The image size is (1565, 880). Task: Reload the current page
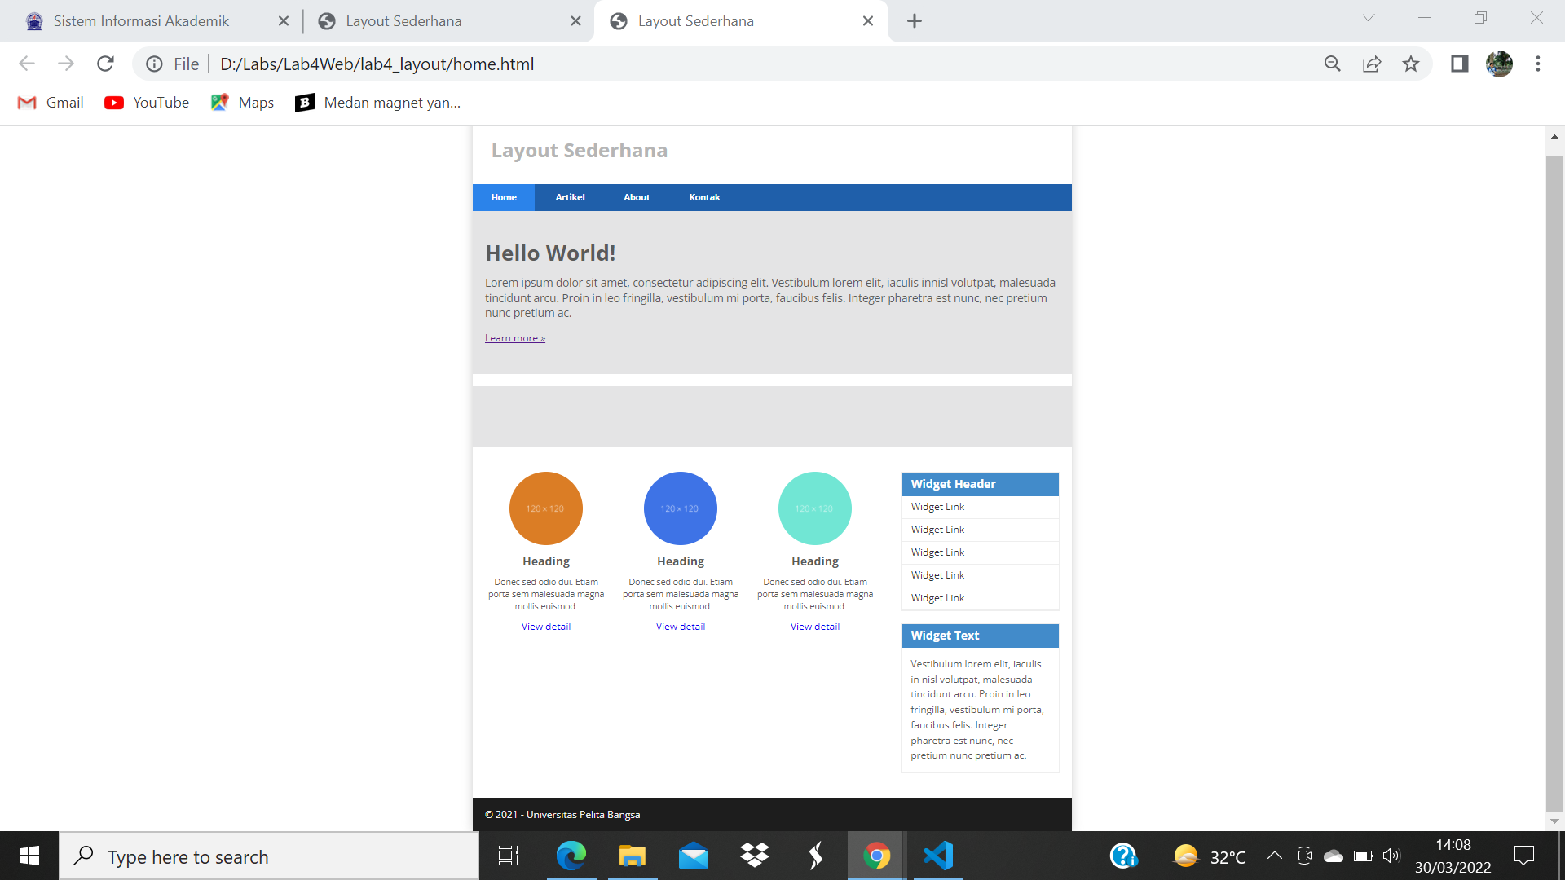(105, 64)
